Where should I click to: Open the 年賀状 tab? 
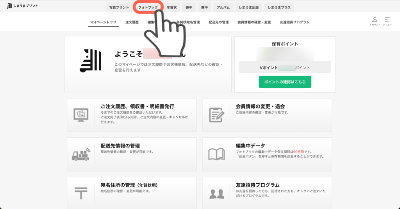coord(172,7)
